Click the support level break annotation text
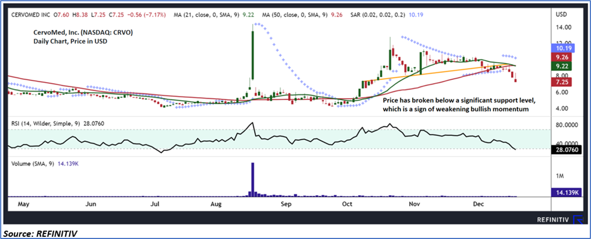 coord(458,105)
